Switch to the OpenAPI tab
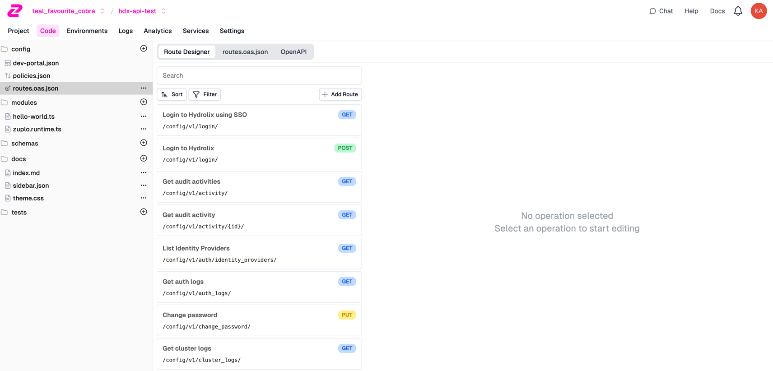Viewport: 773px width, 371px height. (293, 52)
